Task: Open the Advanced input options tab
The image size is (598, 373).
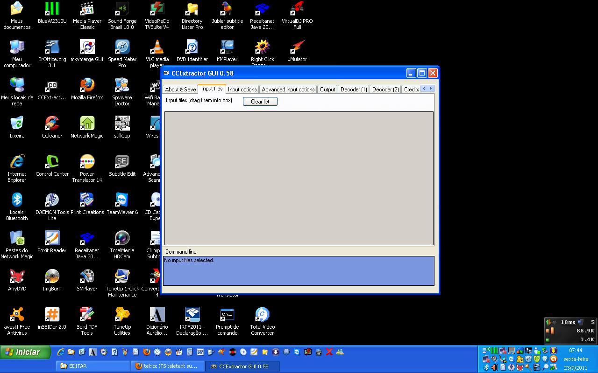Action: point(288,89)
